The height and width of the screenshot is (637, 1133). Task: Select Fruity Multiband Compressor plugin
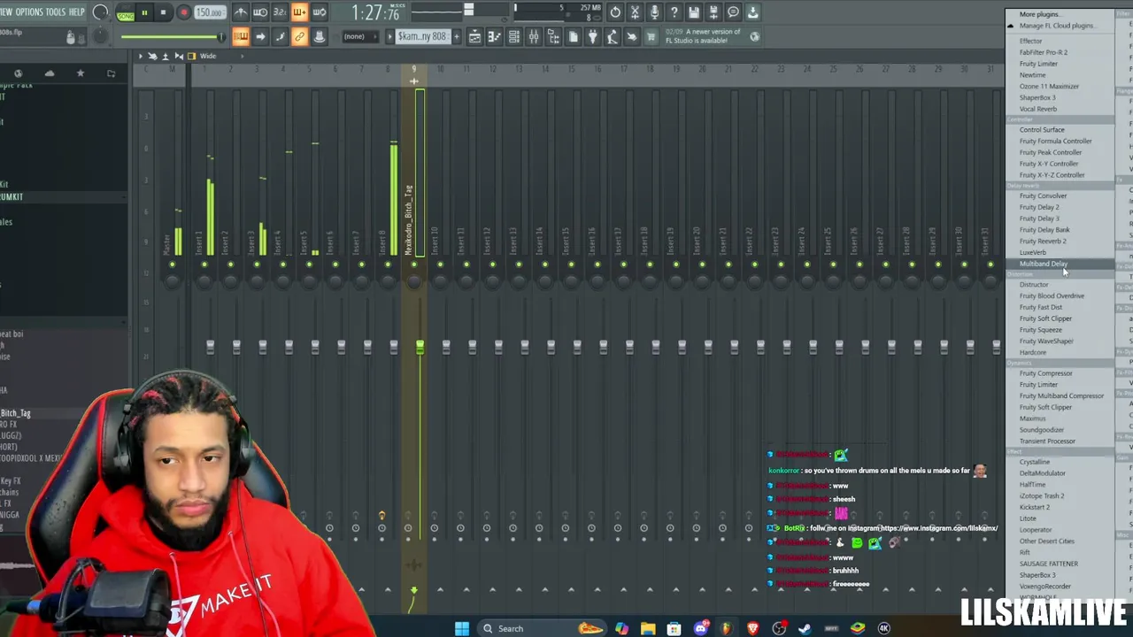pos(1060,395)
